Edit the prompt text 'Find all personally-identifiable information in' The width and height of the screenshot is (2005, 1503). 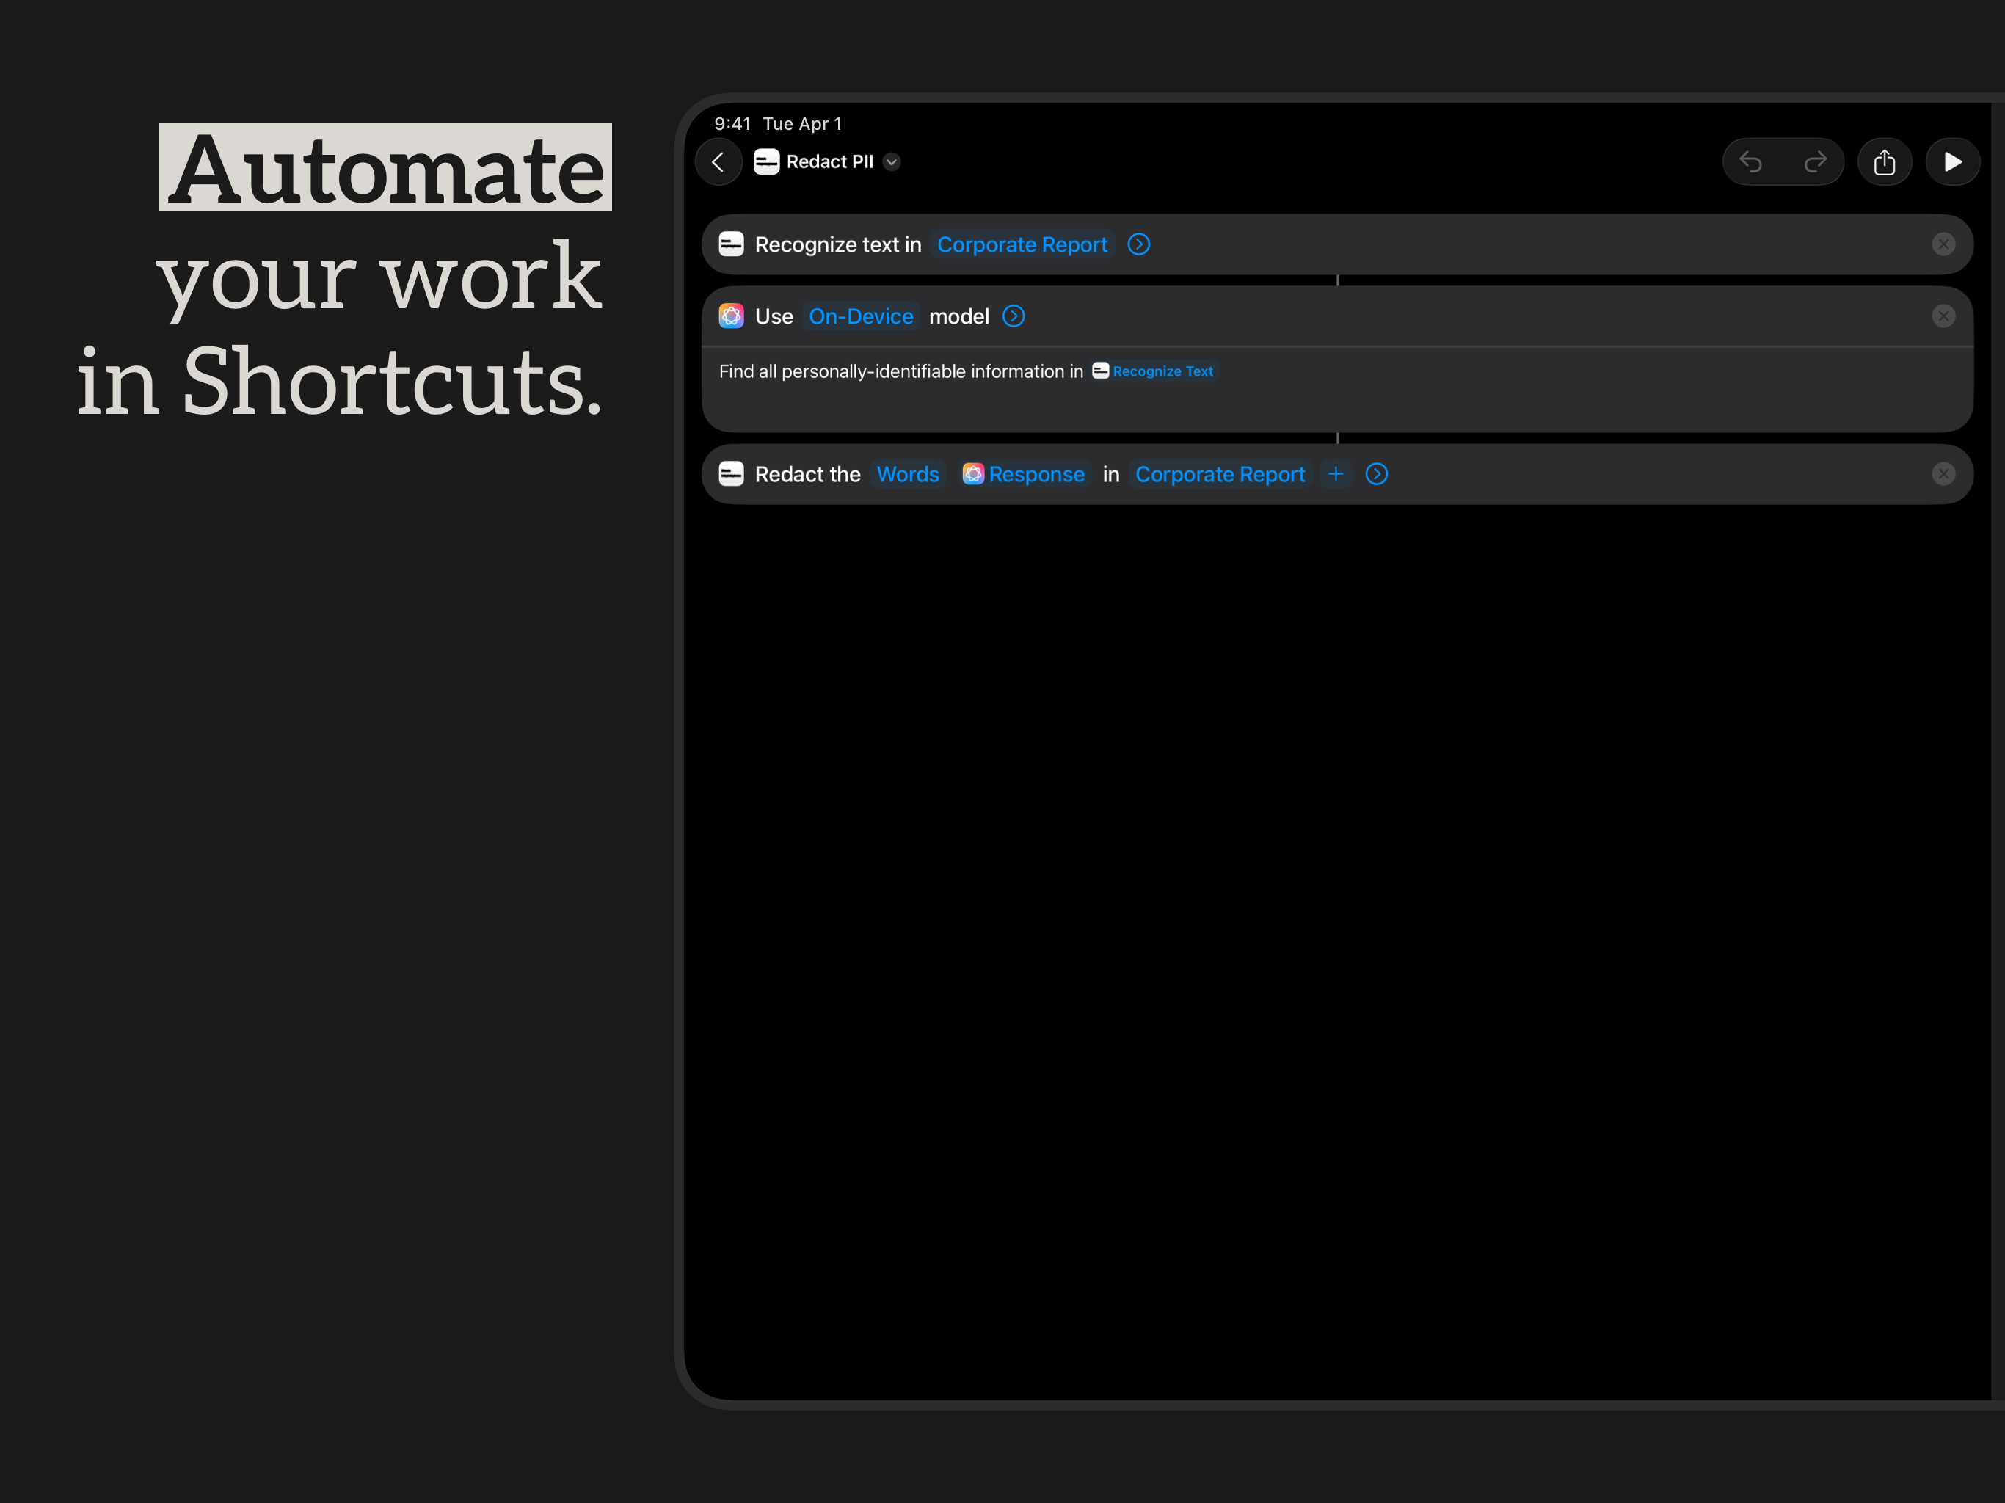[x=901, y=371]
